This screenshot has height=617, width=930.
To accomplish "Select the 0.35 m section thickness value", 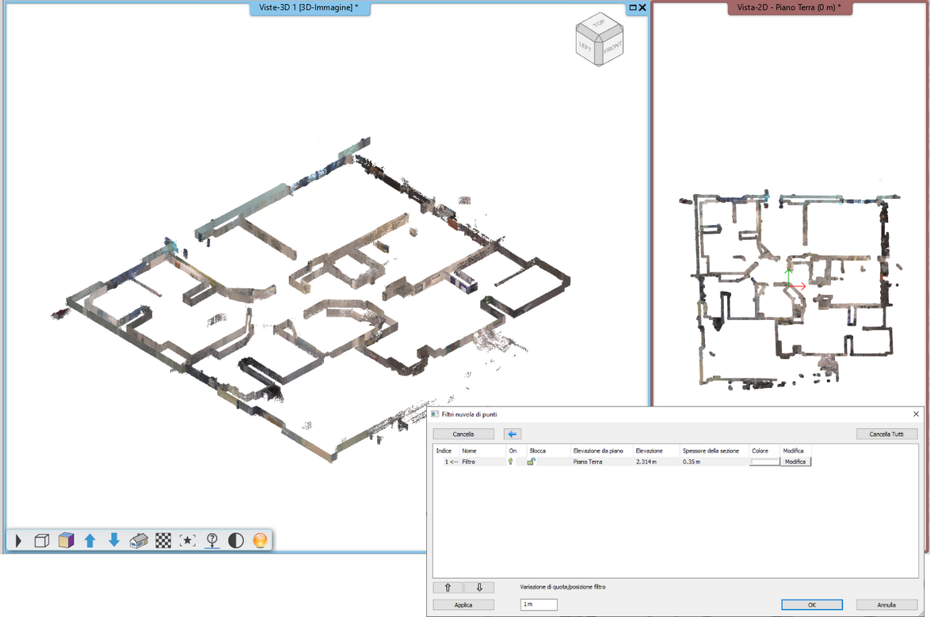I will coord(691,462).
